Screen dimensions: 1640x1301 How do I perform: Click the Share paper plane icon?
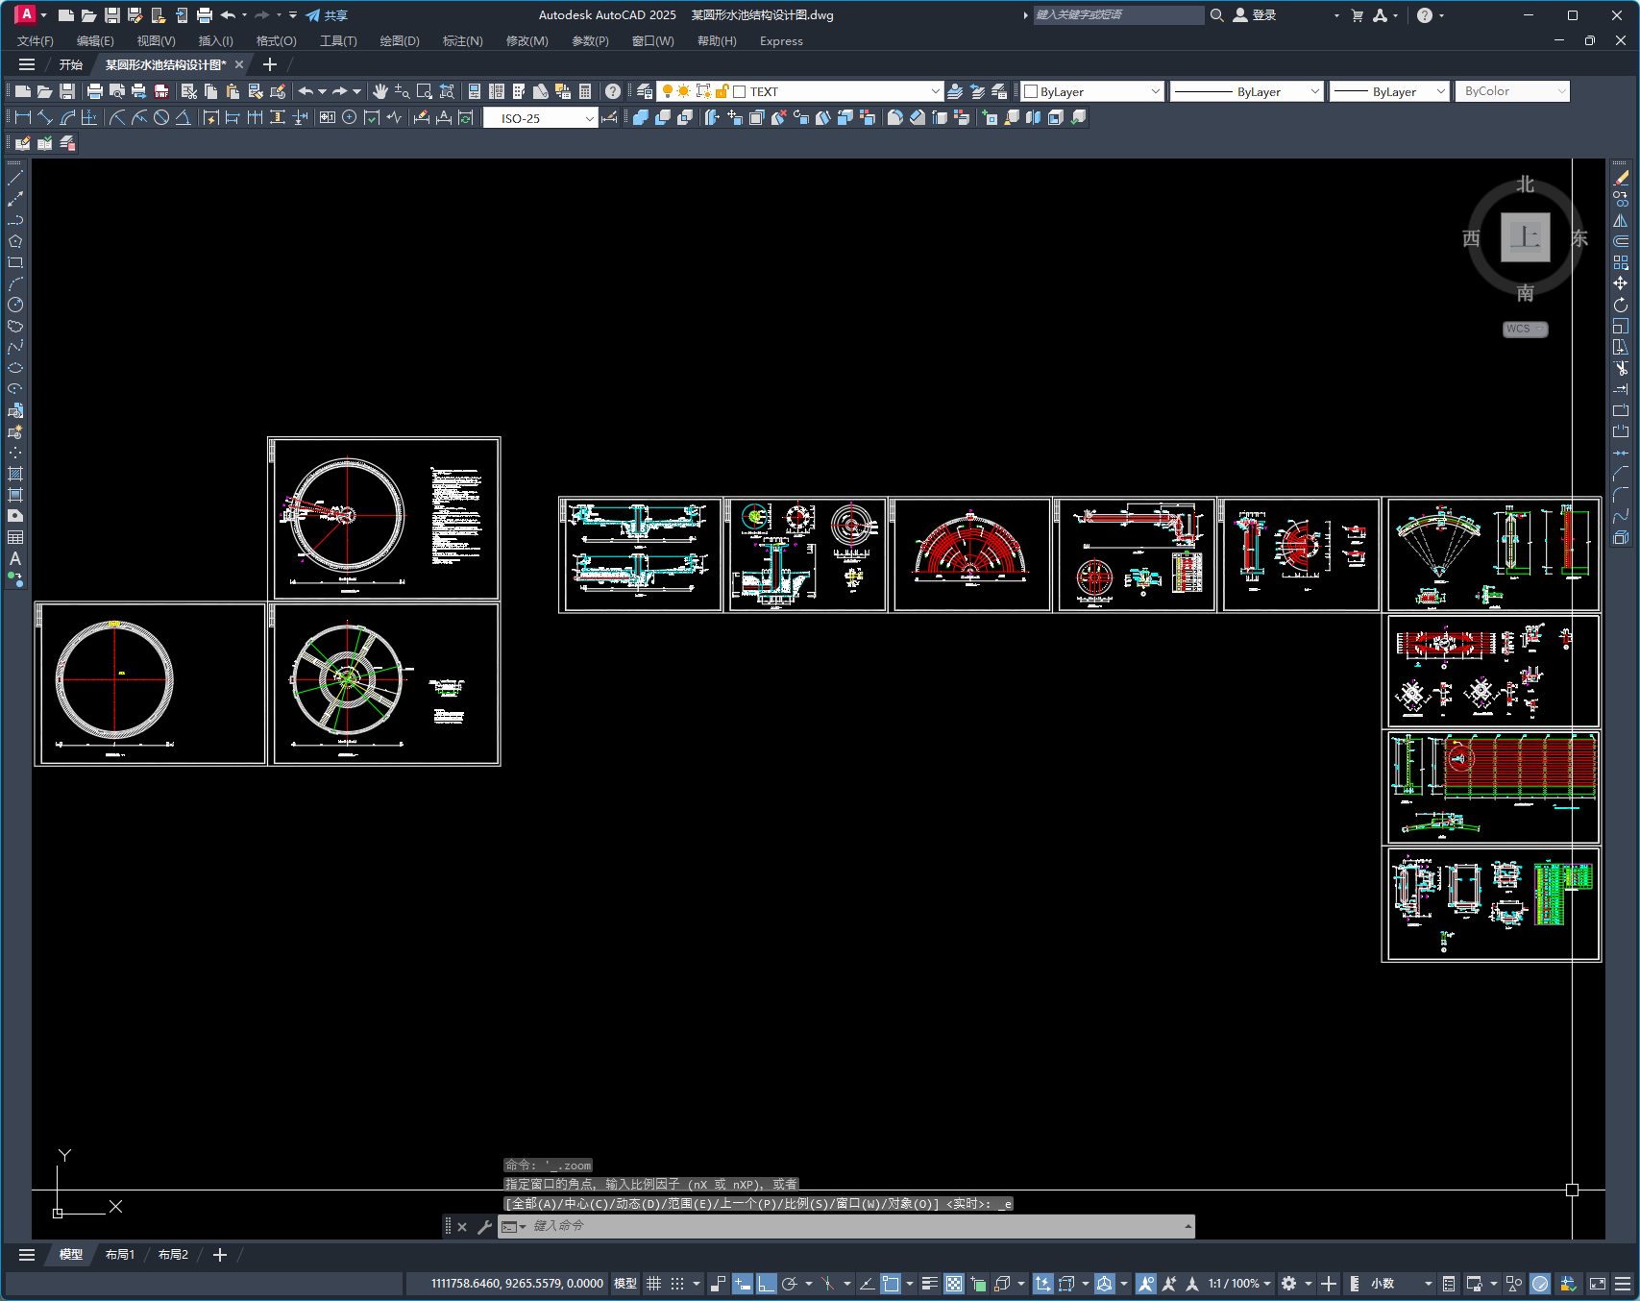[313, 15]
